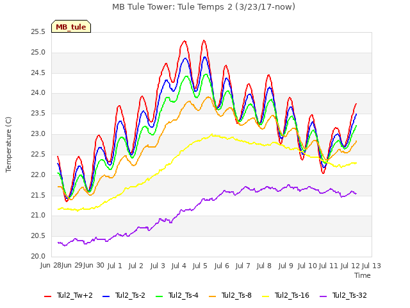Click the orange Tul2_Ts-8 legend swatch
The width and height of the screenshot is (410, 308).
(x=213, y=296)
